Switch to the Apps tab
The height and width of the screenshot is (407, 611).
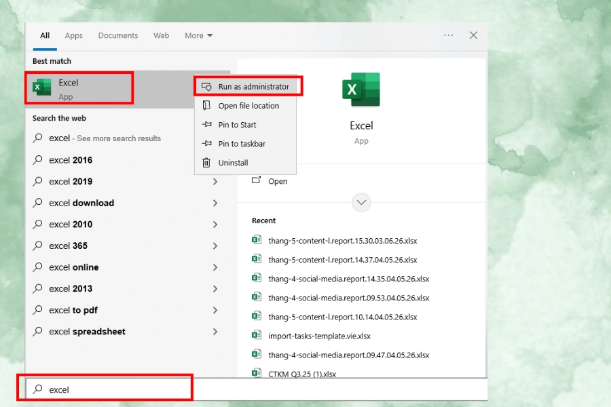click(73, 35)
